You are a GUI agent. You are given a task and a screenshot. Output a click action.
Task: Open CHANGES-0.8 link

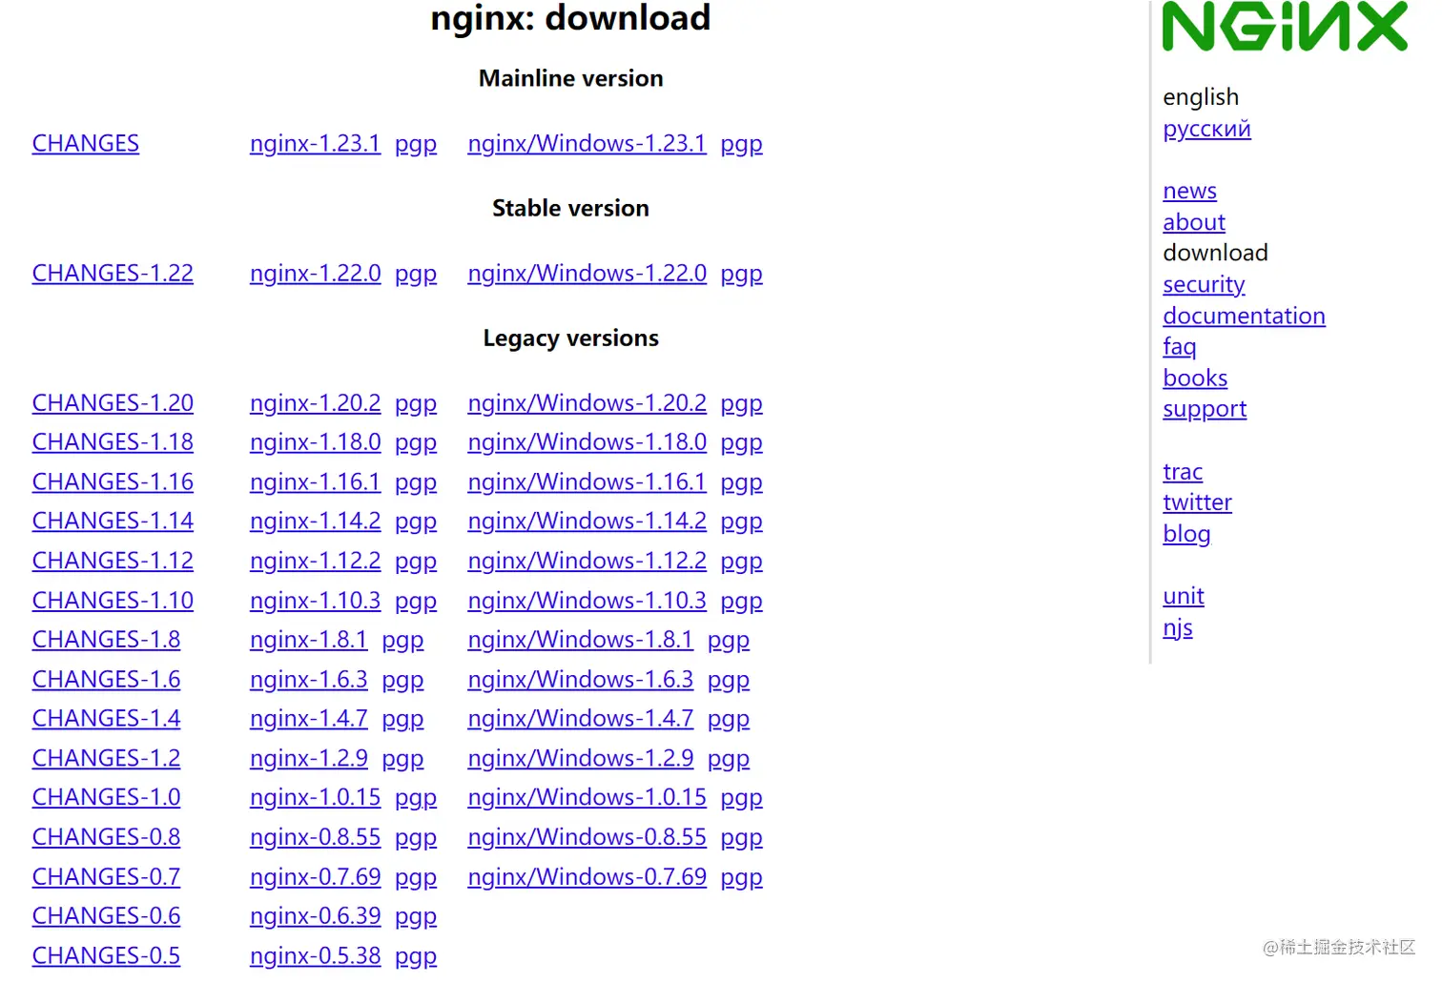pos(106,838)
